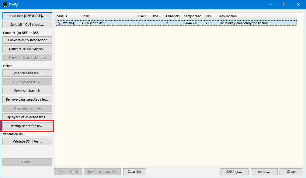Clear list of loaded files

point(134,172)
